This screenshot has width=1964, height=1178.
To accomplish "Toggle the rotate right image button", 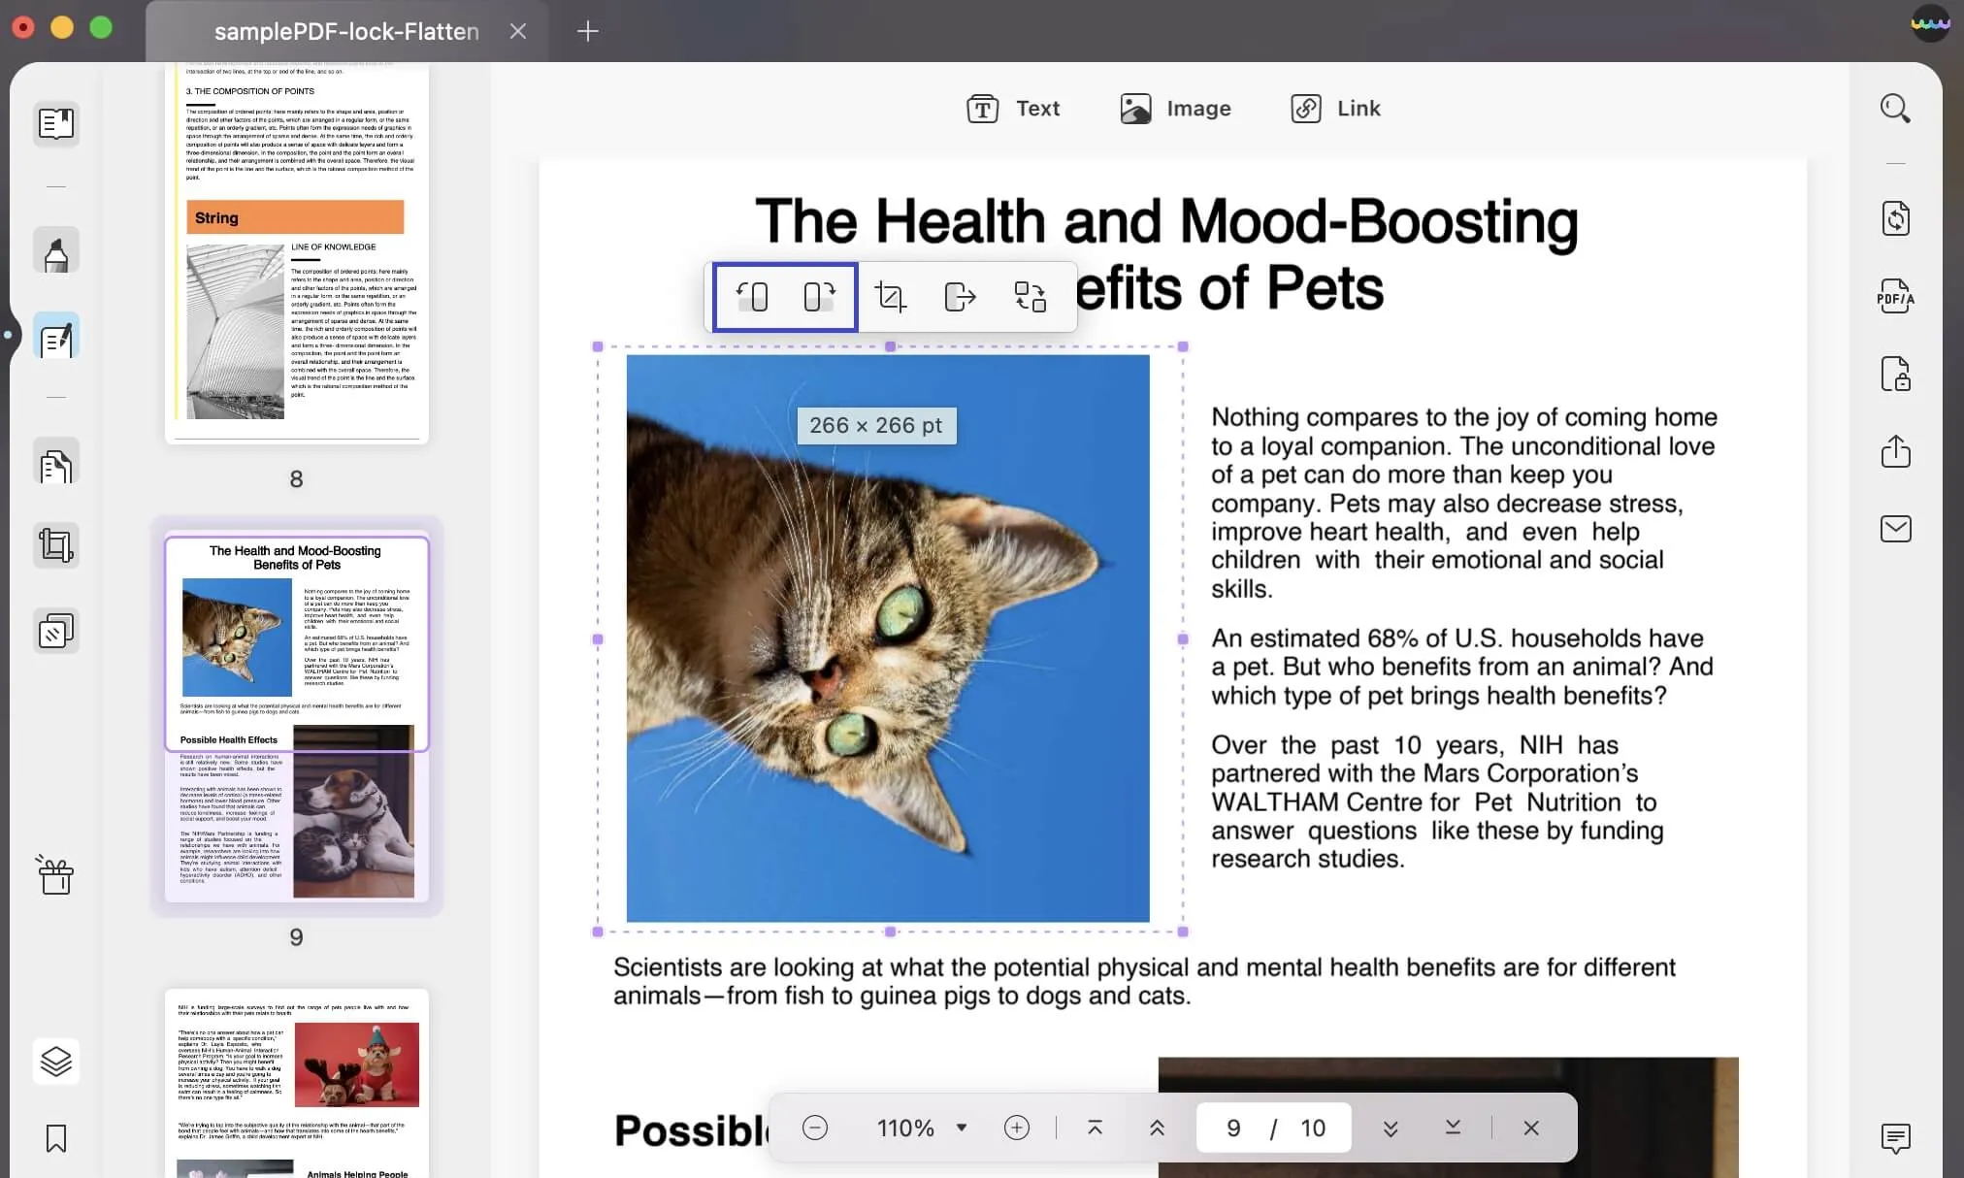I will [820, 296].
